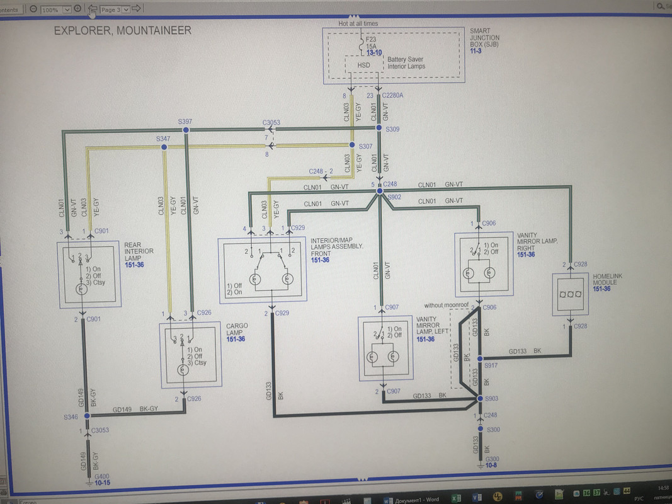
Task: Click the zoom out minus icon
Action: tap(33, 9)
